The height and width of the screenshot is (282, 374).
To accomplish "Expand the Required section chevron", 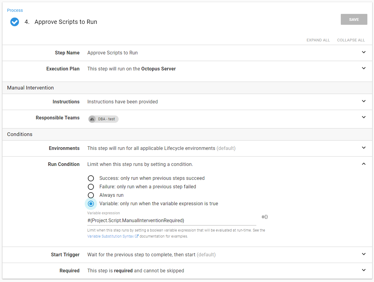I will [x=364, y=270].
